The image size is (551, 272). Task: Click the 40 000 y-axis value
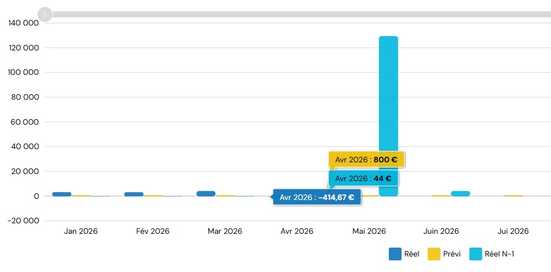[25, 146]
